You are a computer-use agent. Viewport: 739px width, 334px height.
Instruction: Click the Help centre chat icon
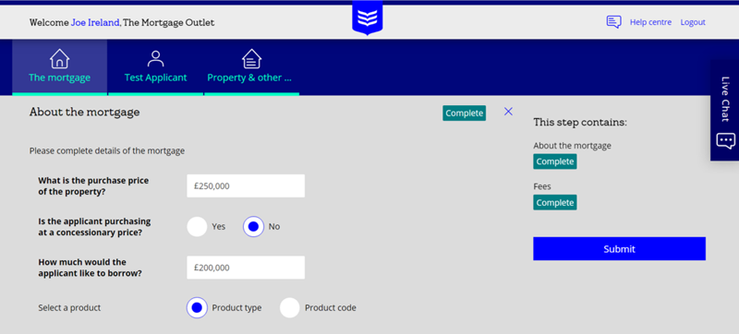613,22
